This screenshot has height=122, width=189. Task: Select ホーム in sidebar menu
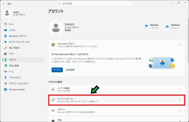23,24
